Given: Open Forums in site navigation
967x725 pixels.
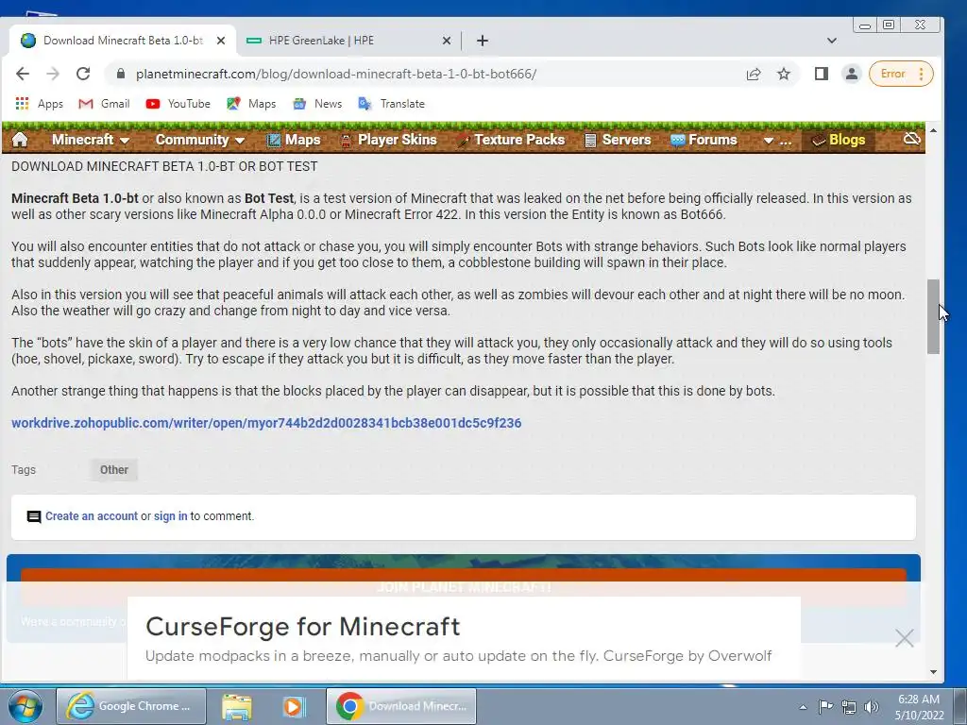Looking at the screenshot, I should tap(704, 140).
